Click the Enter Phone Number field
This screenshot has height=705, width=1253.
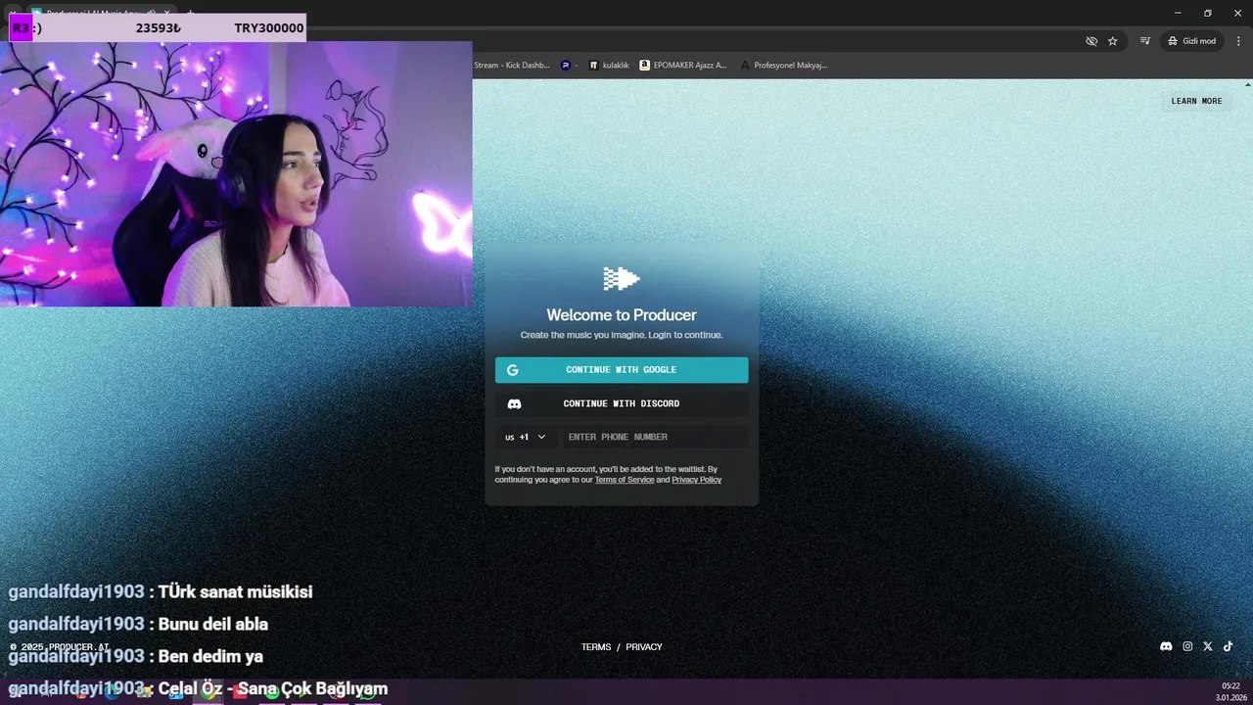point(655,437)
